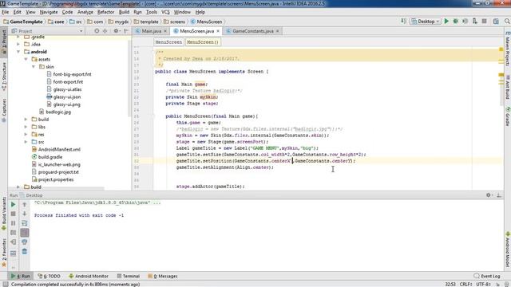Open Project panel settings gear
The width and height of the screenshot is (511, 287).
[x=116, y=31]
